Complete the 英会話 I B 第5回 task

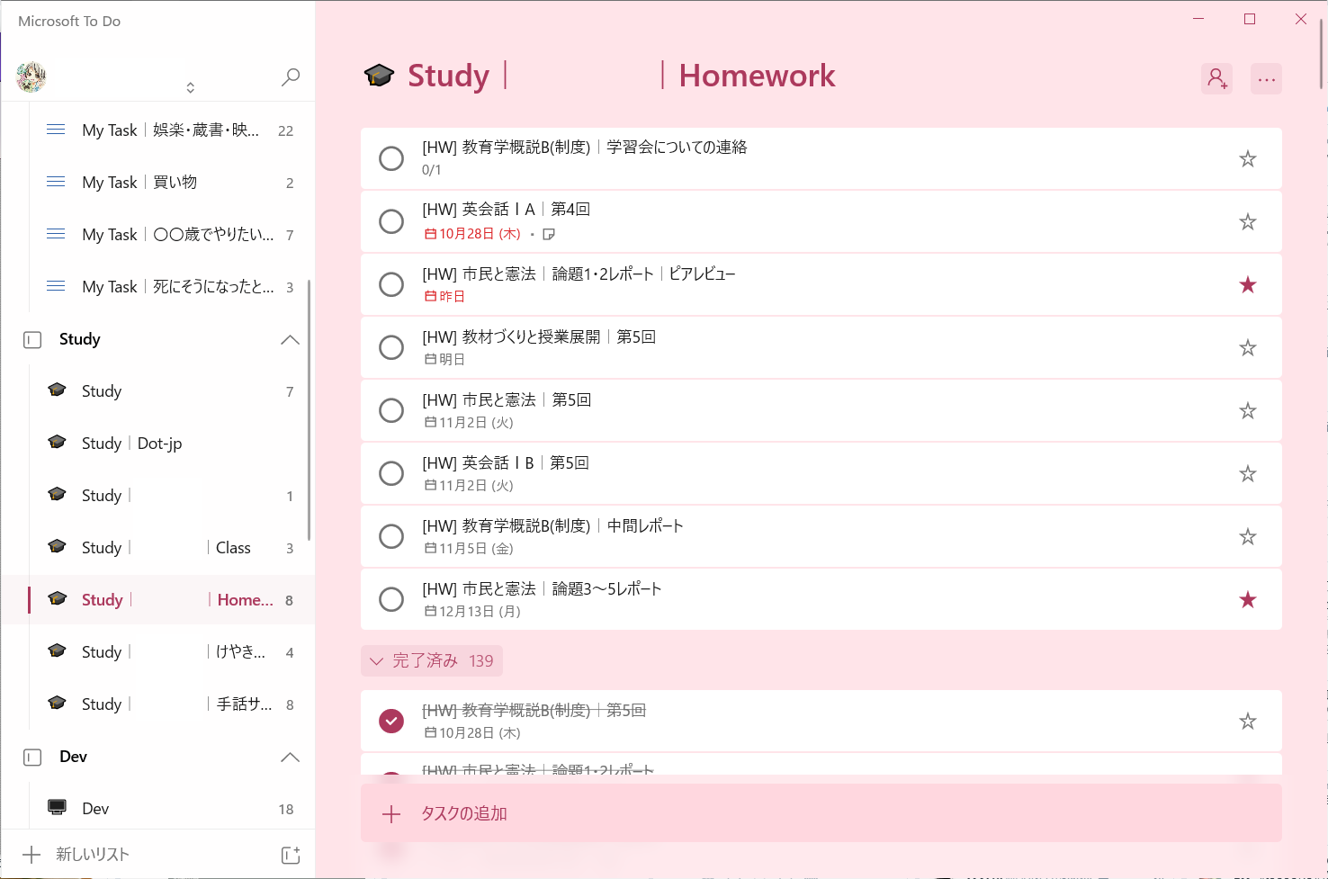click(x=391, y=473)
